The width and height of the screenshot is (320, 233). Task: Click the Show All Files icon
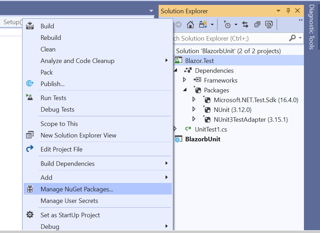[269, 24]
